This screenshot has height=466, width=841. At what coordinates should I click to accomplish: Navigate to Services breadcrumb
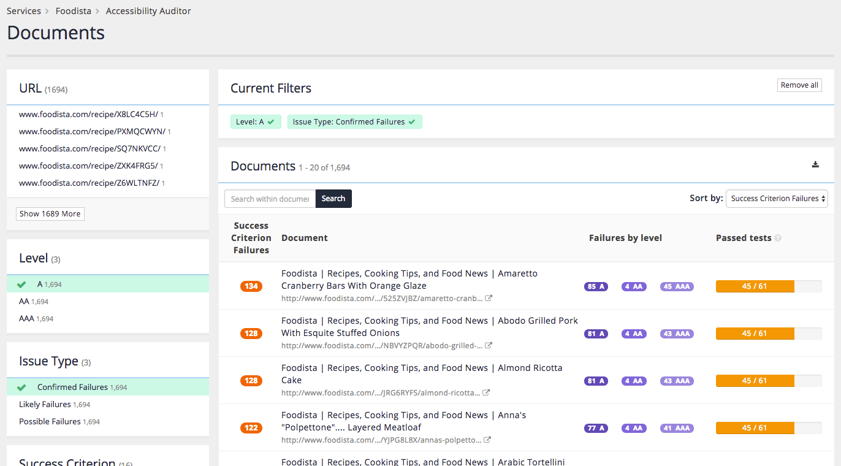[24, 11]
